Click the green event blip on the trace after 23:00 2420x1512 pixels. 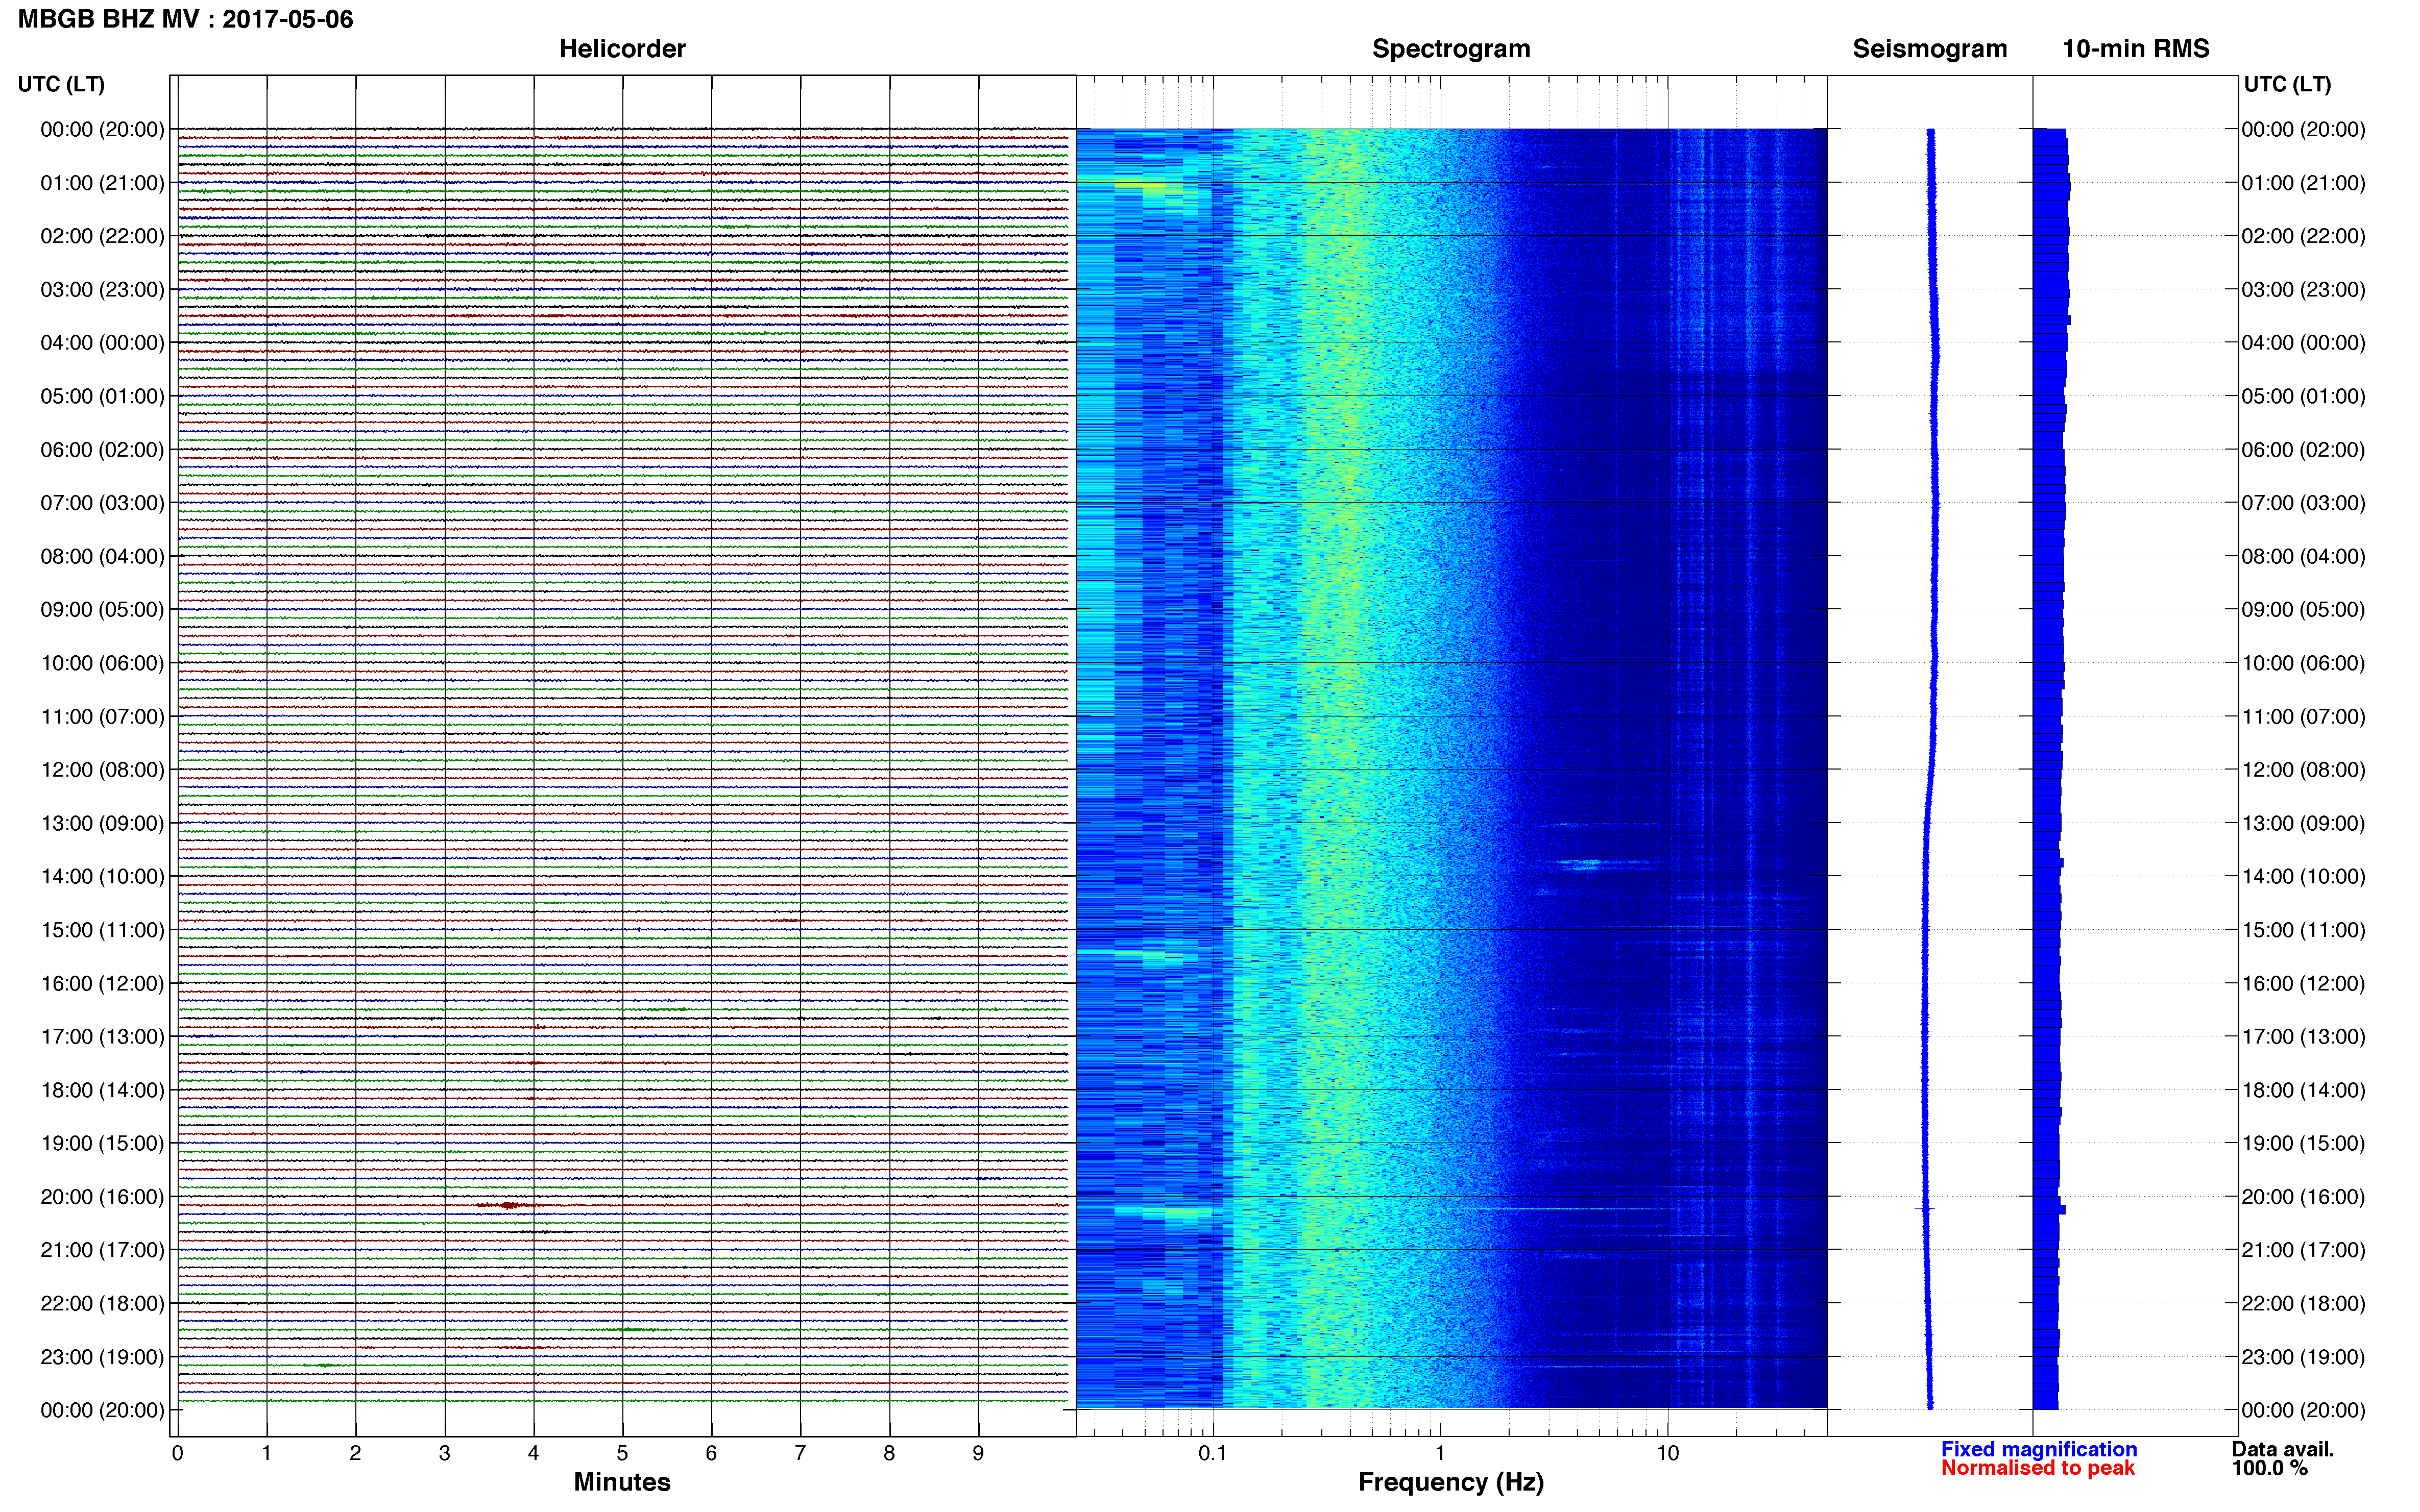point(323,1365)
